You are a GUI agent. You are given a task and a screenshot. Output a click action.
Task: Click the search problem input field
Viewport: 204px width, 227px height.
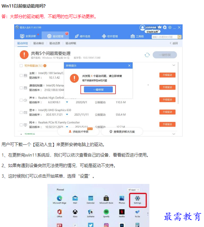pos(165,37)
